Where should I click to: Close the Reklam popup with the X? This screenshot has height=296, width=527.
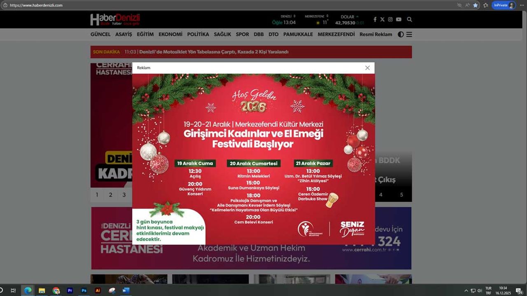pos(367,68)
